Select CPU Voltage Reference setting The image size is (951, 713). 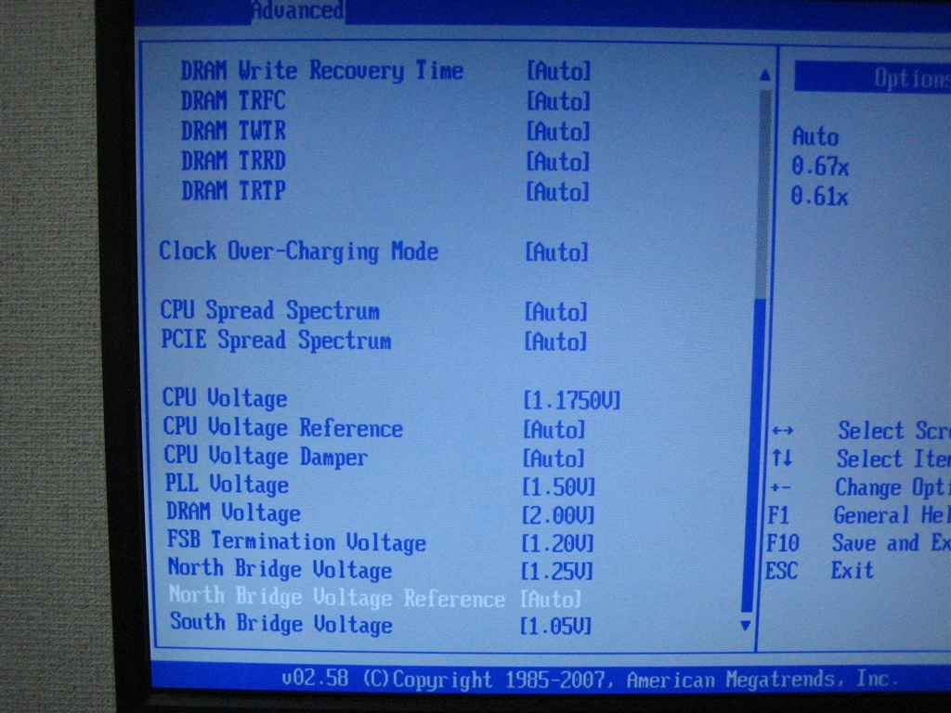pos(282,428)
